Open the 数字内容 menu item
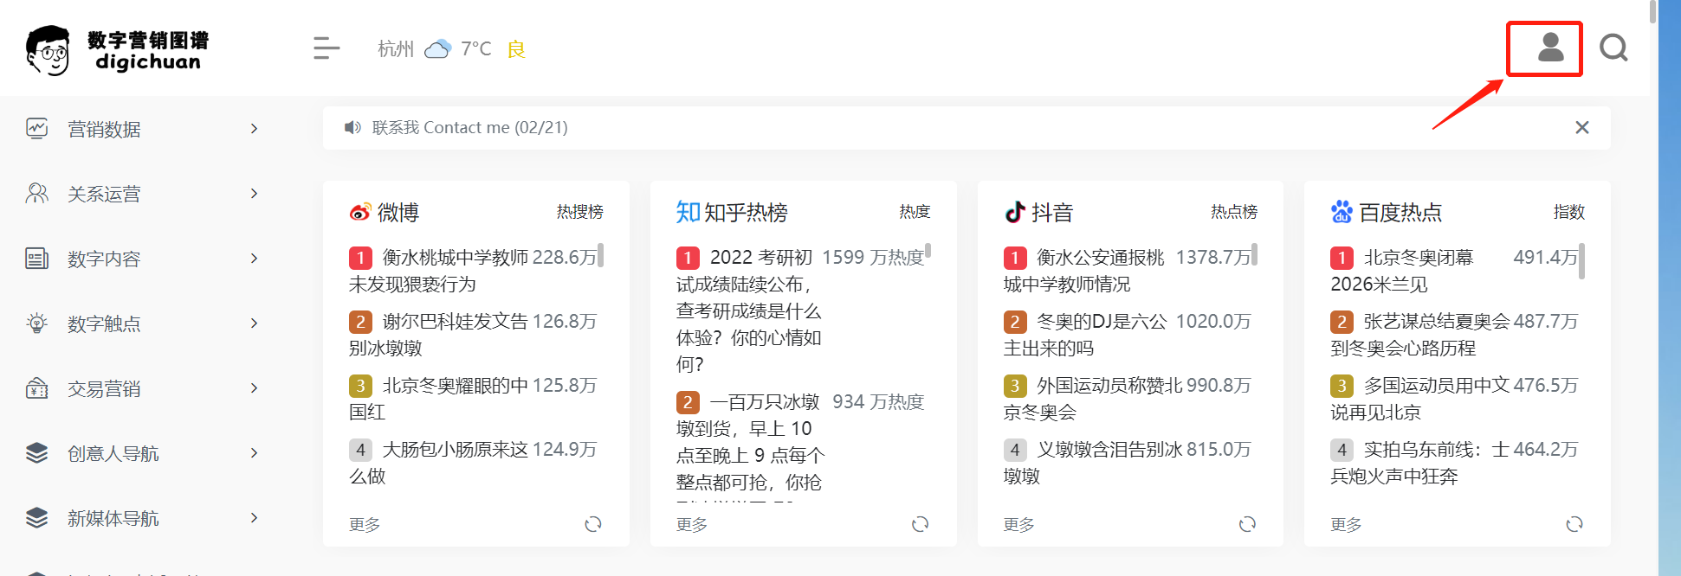 pyautogui.click(x=104, y=259)
